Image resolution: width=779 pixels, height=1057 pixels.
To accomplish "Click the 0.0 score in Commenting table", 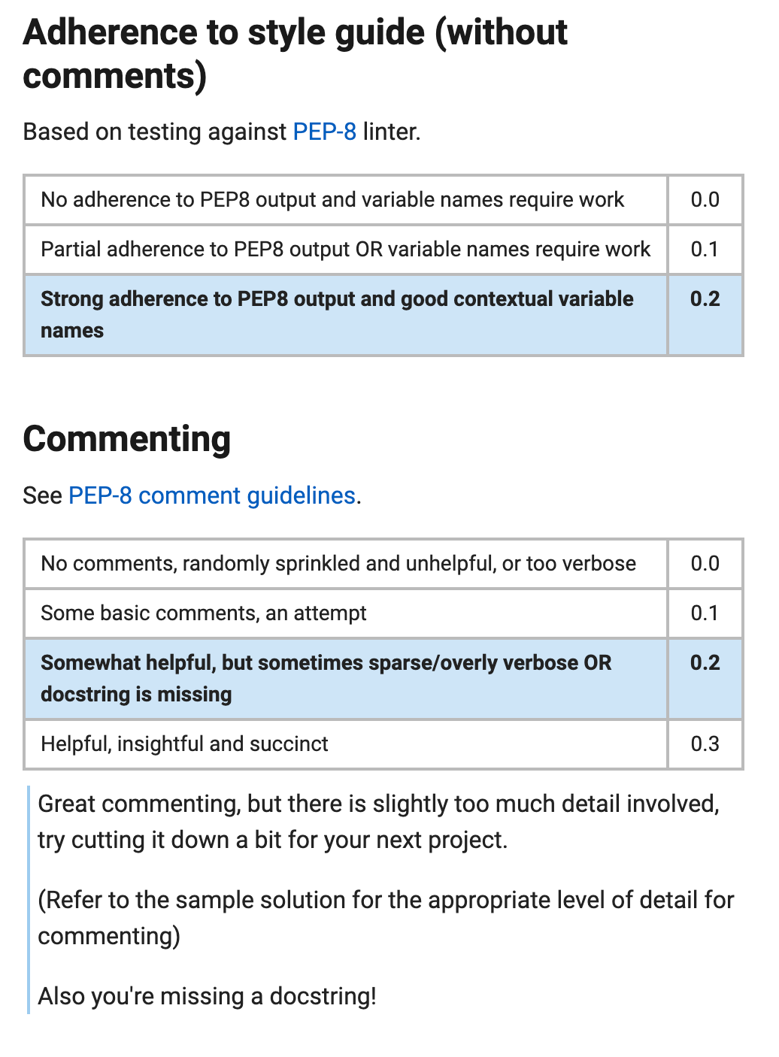I will (x=705, y=564).
